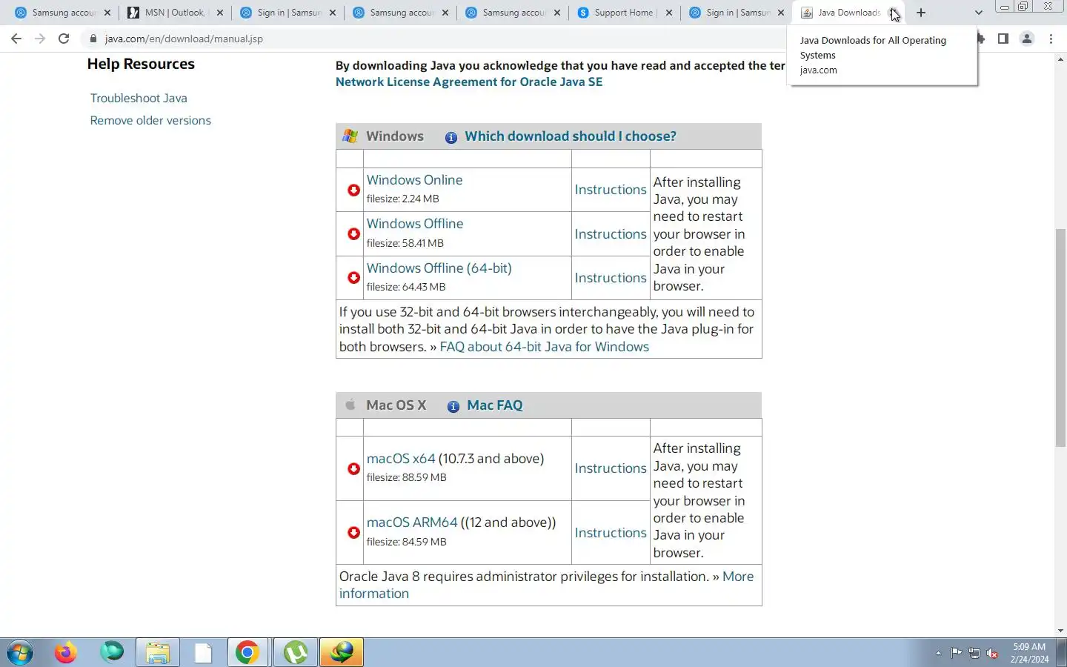Click the browser forward arrow
The image size is (1067, 667).
[x=40, y=39]
